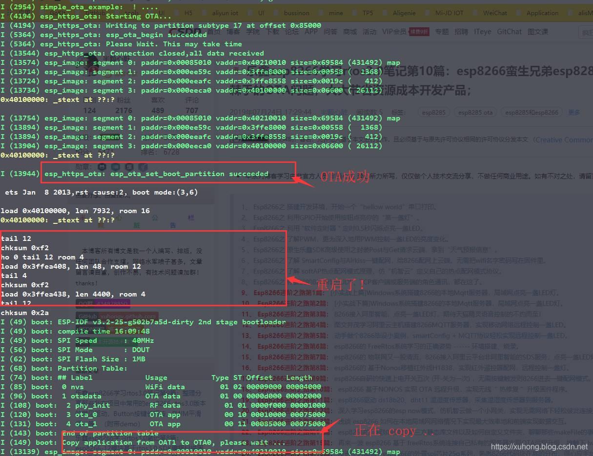Open 活动 in the CSDN navigation

pos(369,32)
